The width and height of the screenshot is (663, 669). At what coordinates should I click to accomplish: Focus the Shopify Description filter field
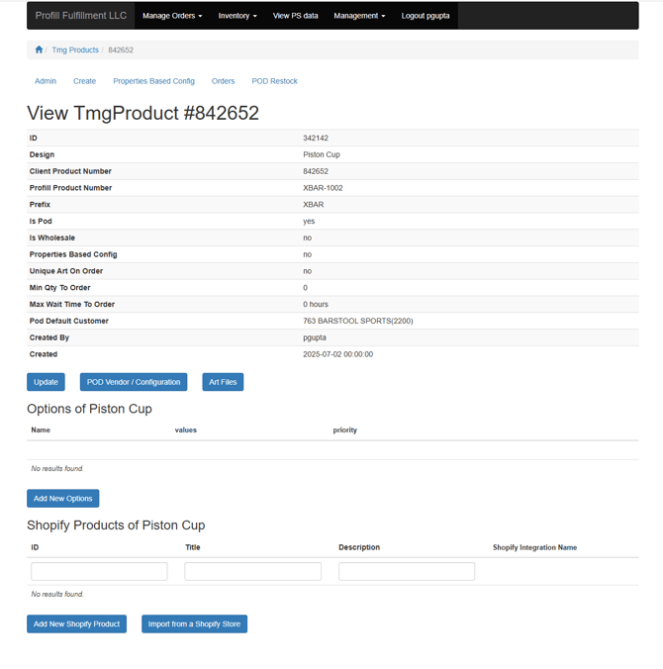(x=407, y=571)
